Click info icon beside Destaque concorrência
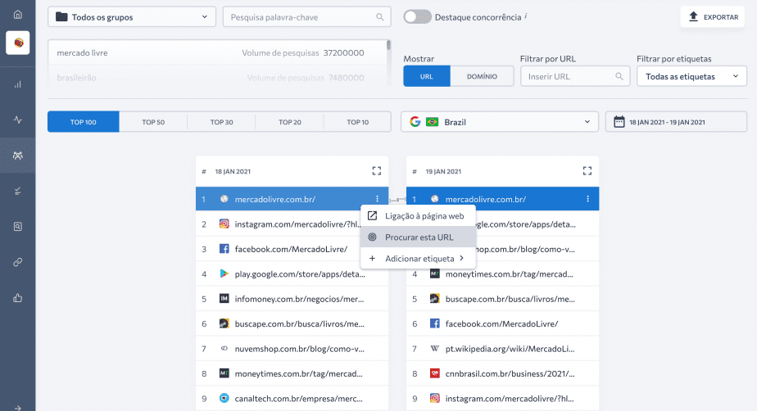The height and width of the screenshot is (411, 757). click(526, 16)
